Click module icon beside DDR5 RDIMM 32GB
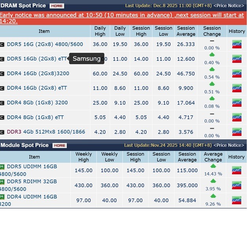 (x=2, y=182)
